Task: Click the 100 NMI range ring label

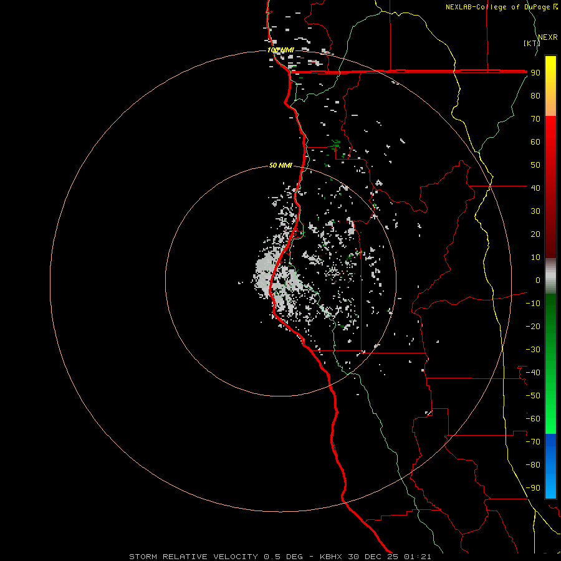Action: coord(280,50)
